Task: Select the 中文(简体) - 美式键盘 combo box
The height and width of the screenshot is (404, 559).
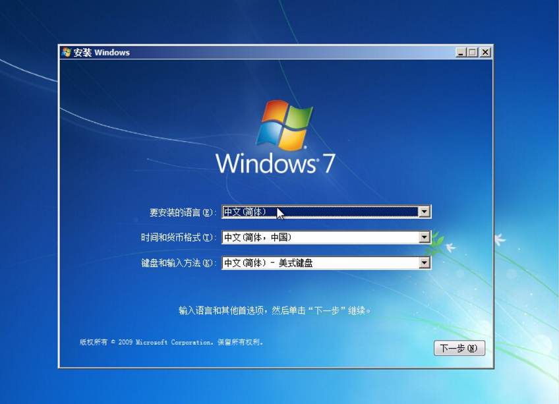Action: click(x=326, y=263)
